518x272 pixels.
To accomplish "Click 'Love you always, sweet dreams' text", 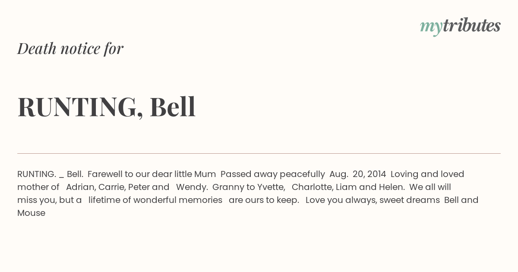I will pyautogui.click(x=373, y=200).
